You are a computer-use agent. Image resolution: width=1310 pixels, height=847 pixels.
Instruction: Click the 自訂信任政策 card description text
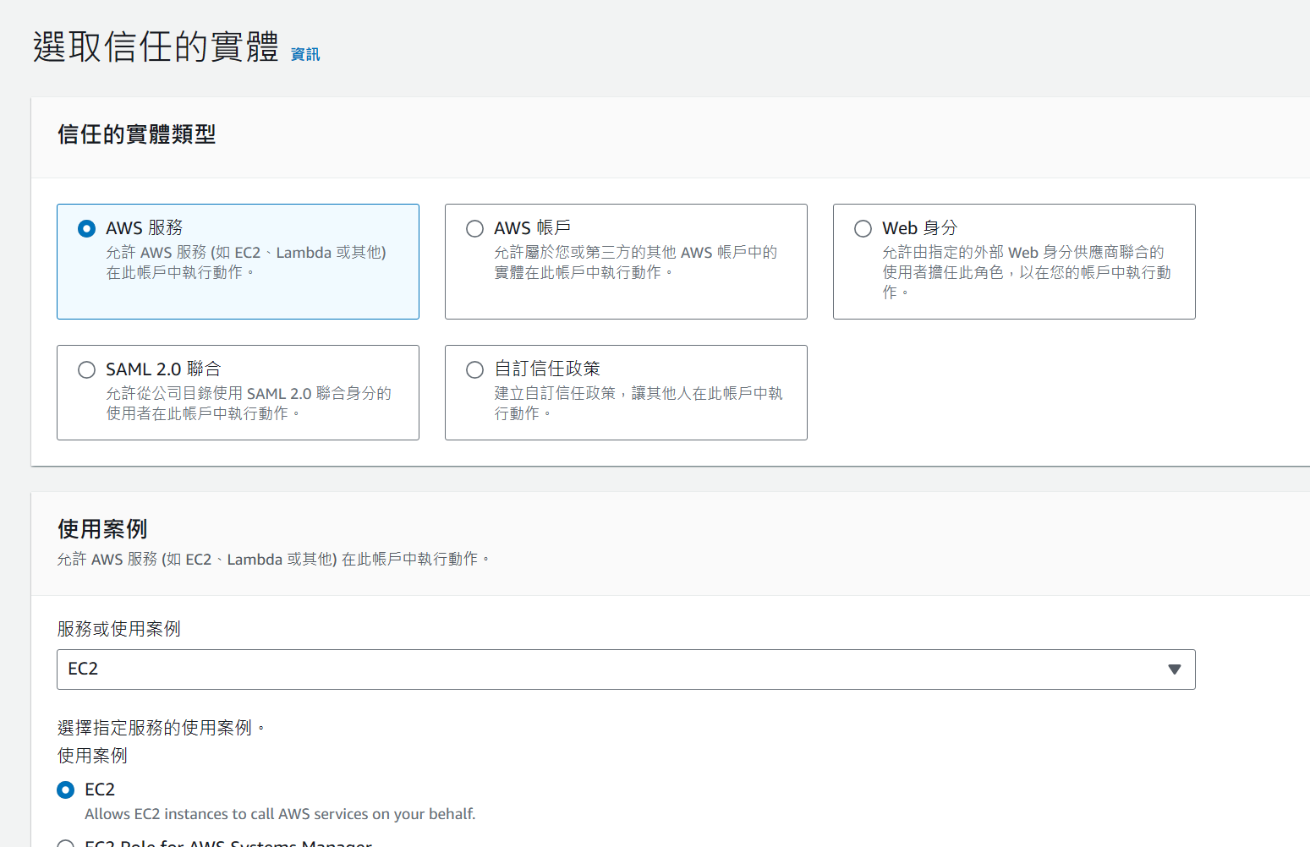click(638, 403)
